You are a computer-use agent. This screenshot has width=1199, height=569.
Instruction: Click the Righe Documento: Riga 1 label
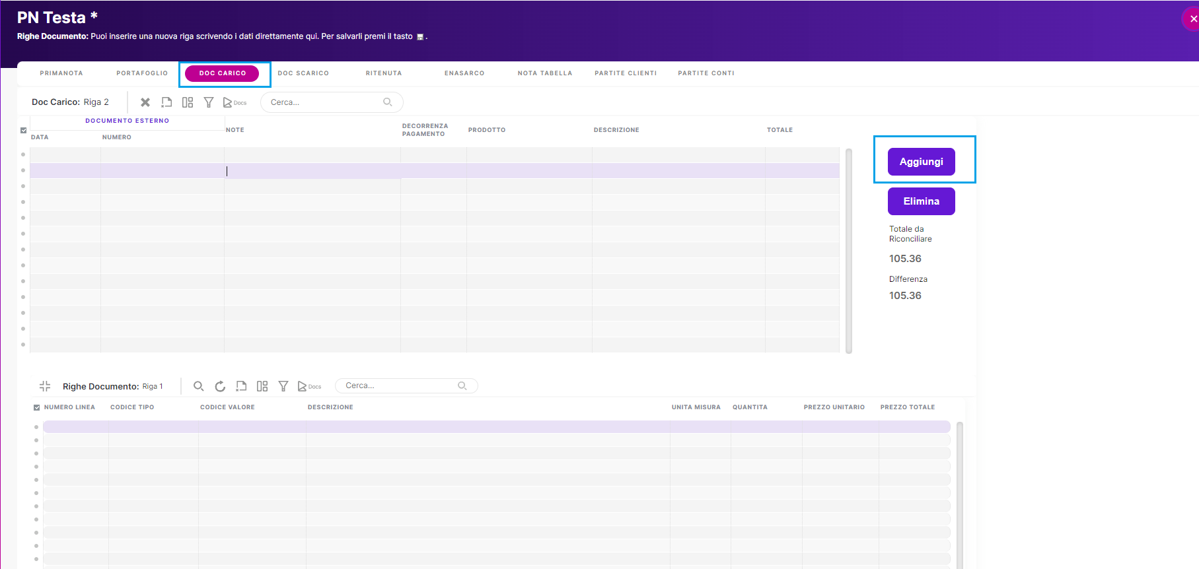coord(112,386)
